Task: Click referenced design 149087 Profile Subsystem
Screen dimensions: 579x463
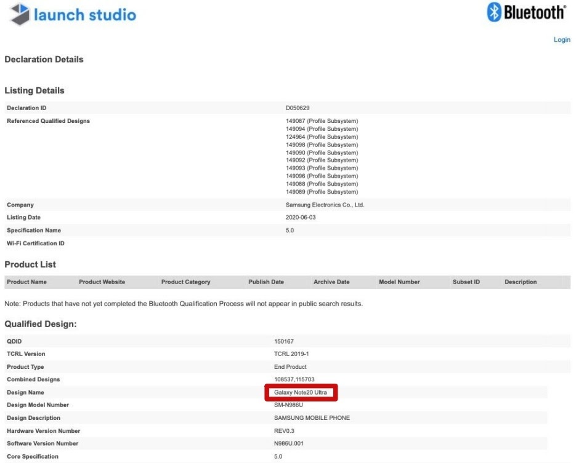Action: [317, 121]
